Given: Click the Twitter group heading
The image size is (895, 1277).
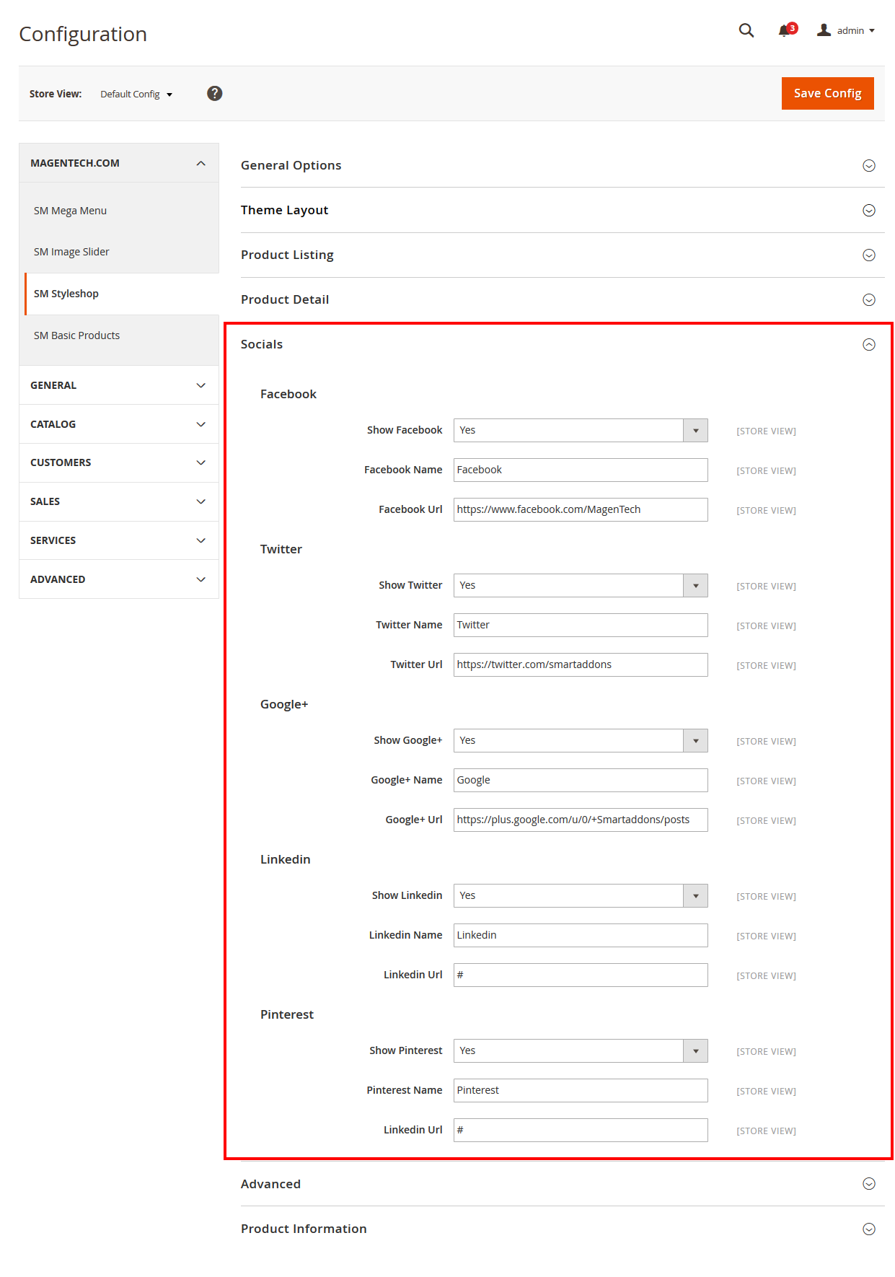Looking at the screenshot, I should point(281,549).
